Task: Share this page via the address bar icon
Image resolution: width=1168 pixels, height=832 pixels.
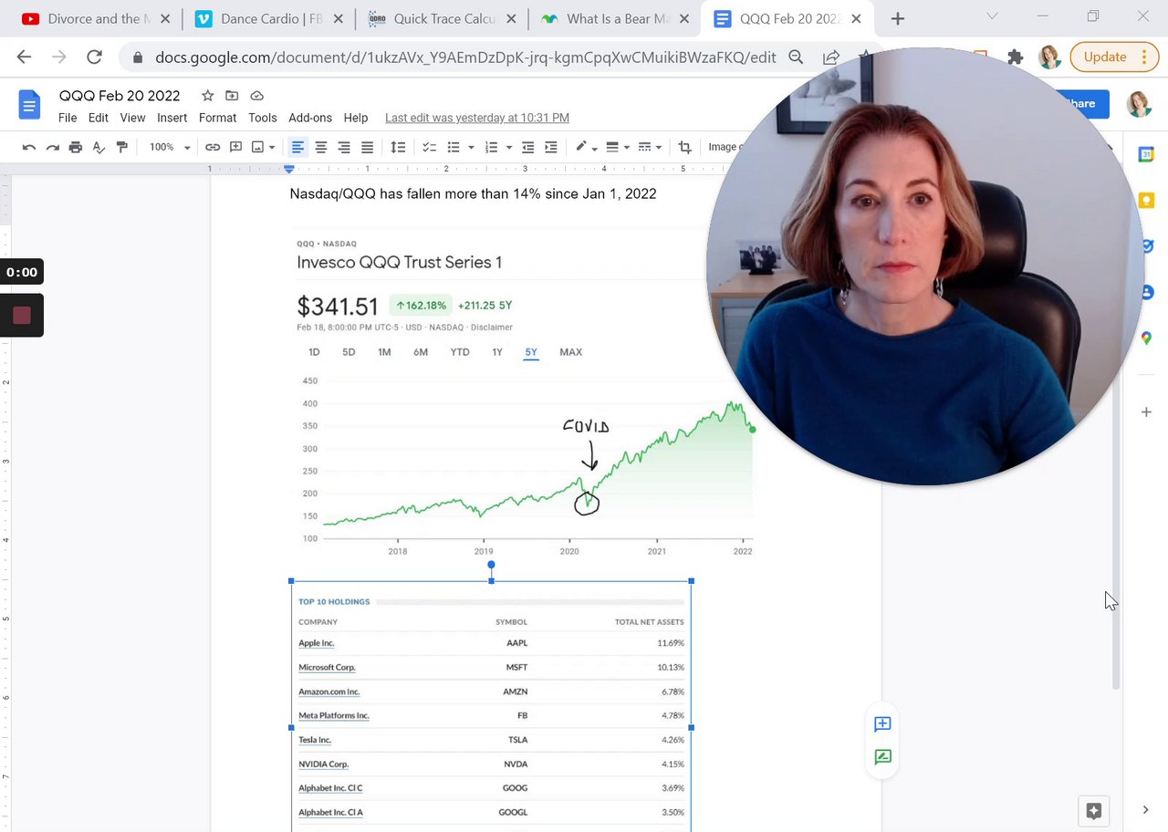Action: click(x=830, y=57)
